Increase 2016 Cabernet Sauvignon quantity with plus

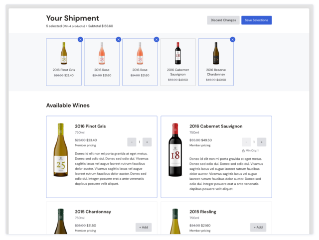tap(262, 142)
